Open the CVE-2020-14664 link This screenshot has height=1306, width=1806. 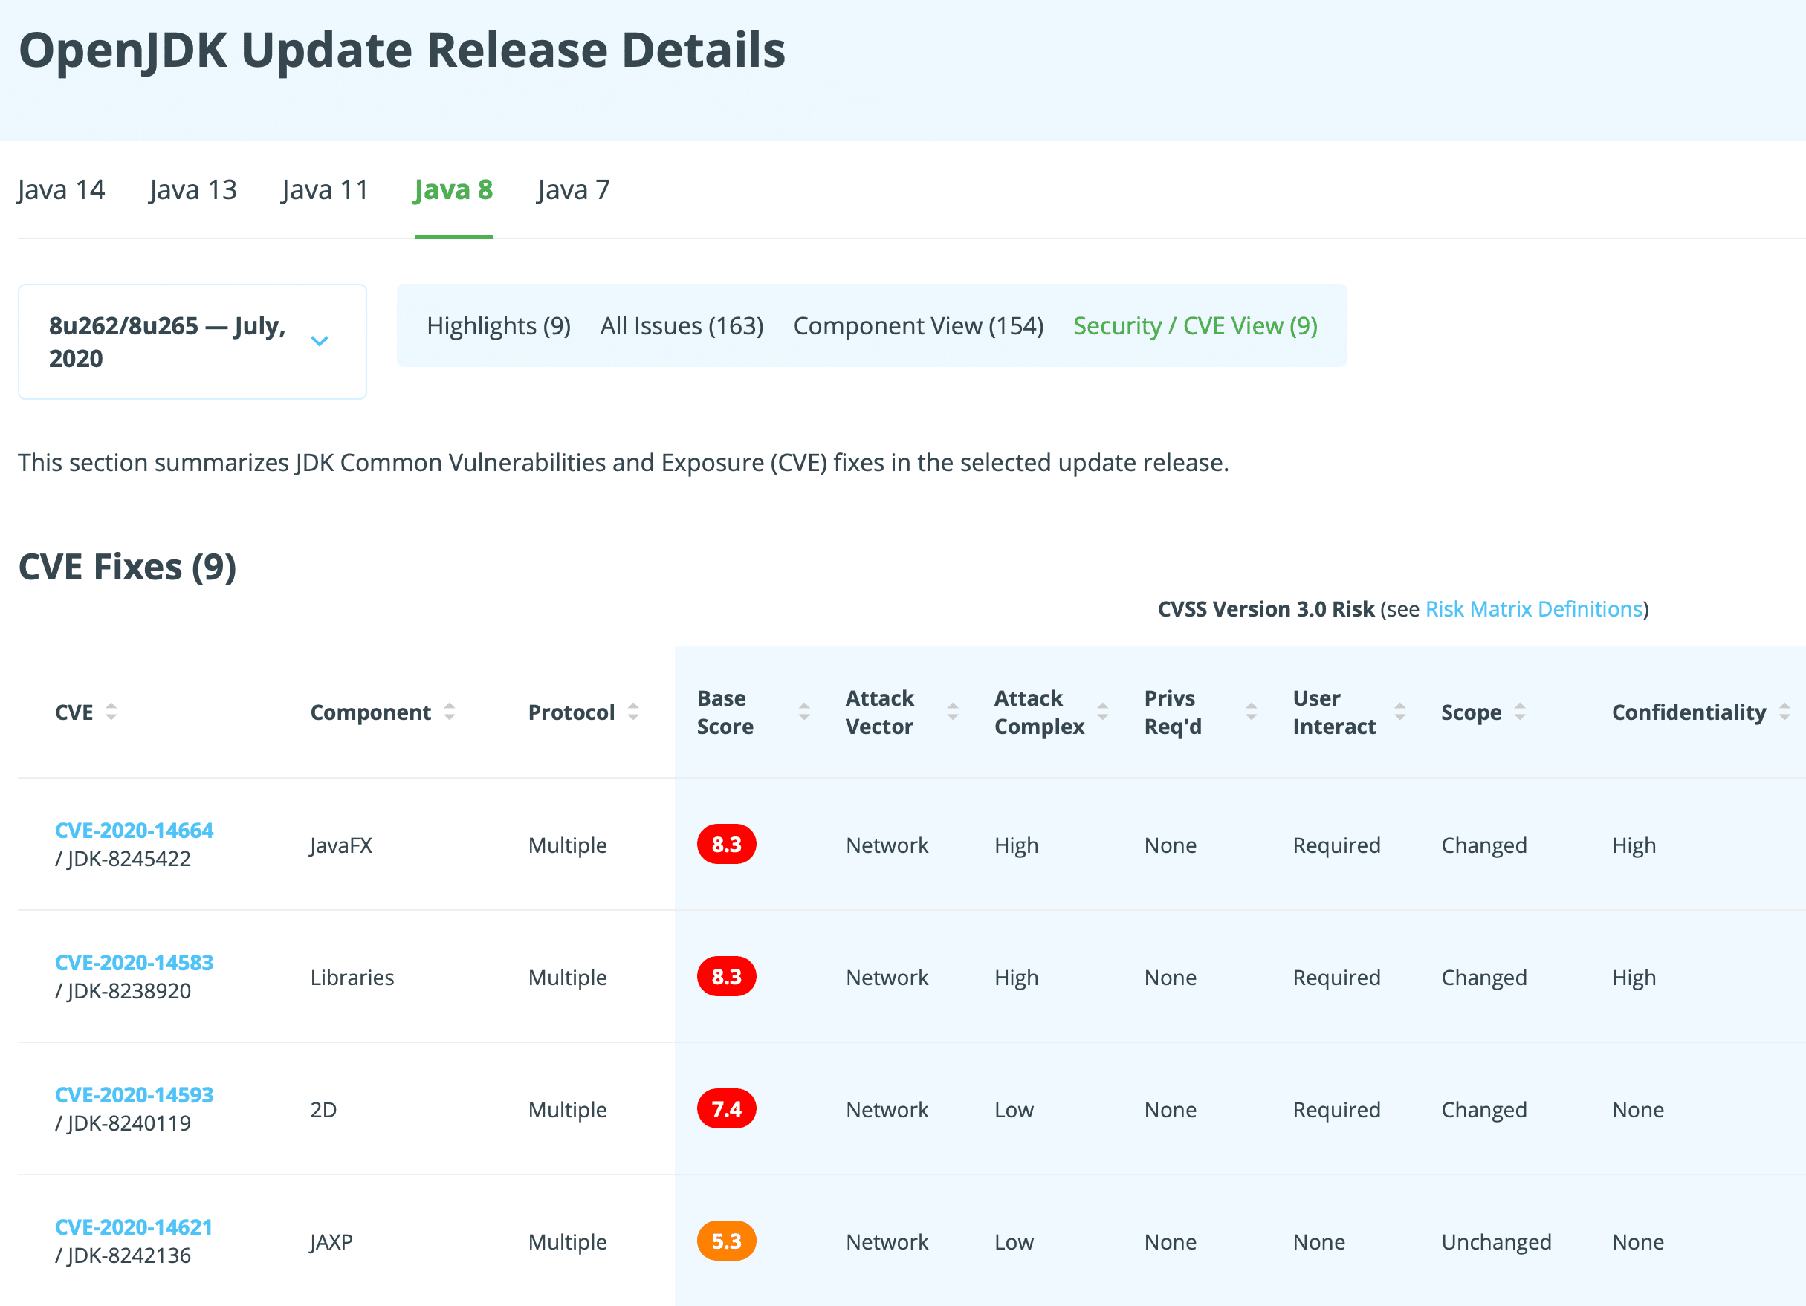click(134, 830)
